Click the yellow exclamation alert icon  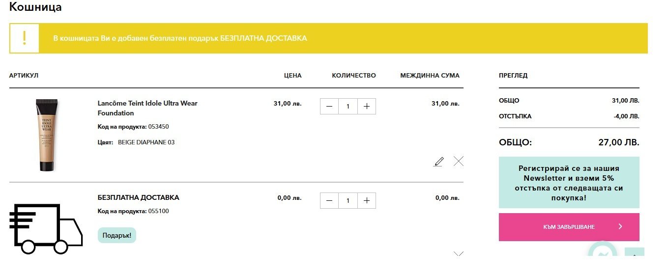pyautogui.click(x=24, y=38)
